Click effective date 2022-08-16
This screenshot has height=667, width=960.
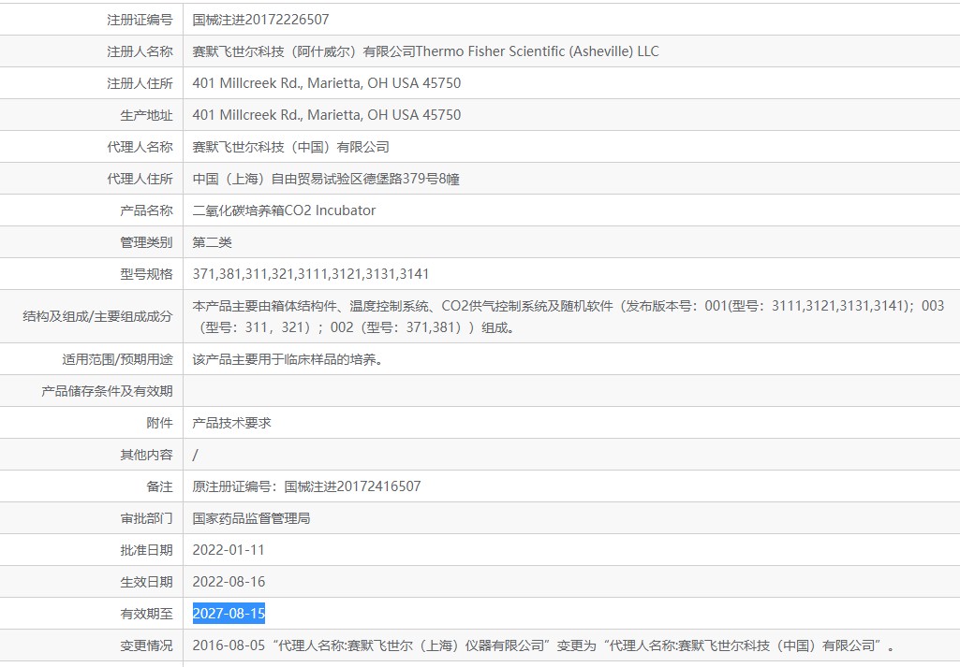(x=229, y=582)
